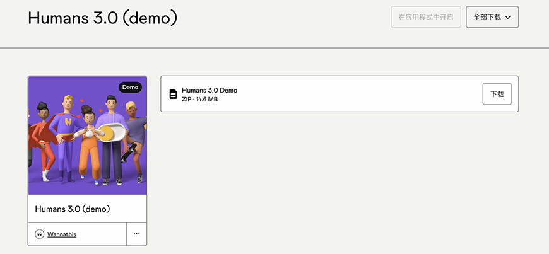The width and height of the screenshot is (549, 254).
Task: Click the page heading Humans 3.0 (demo)
Action: (103, 18)
